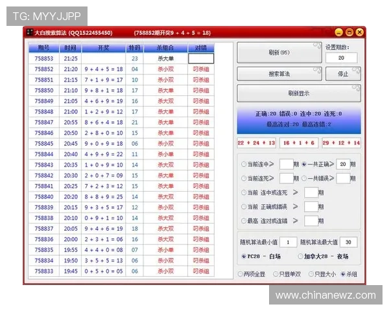Click the 期号 column header

[44, 47]
